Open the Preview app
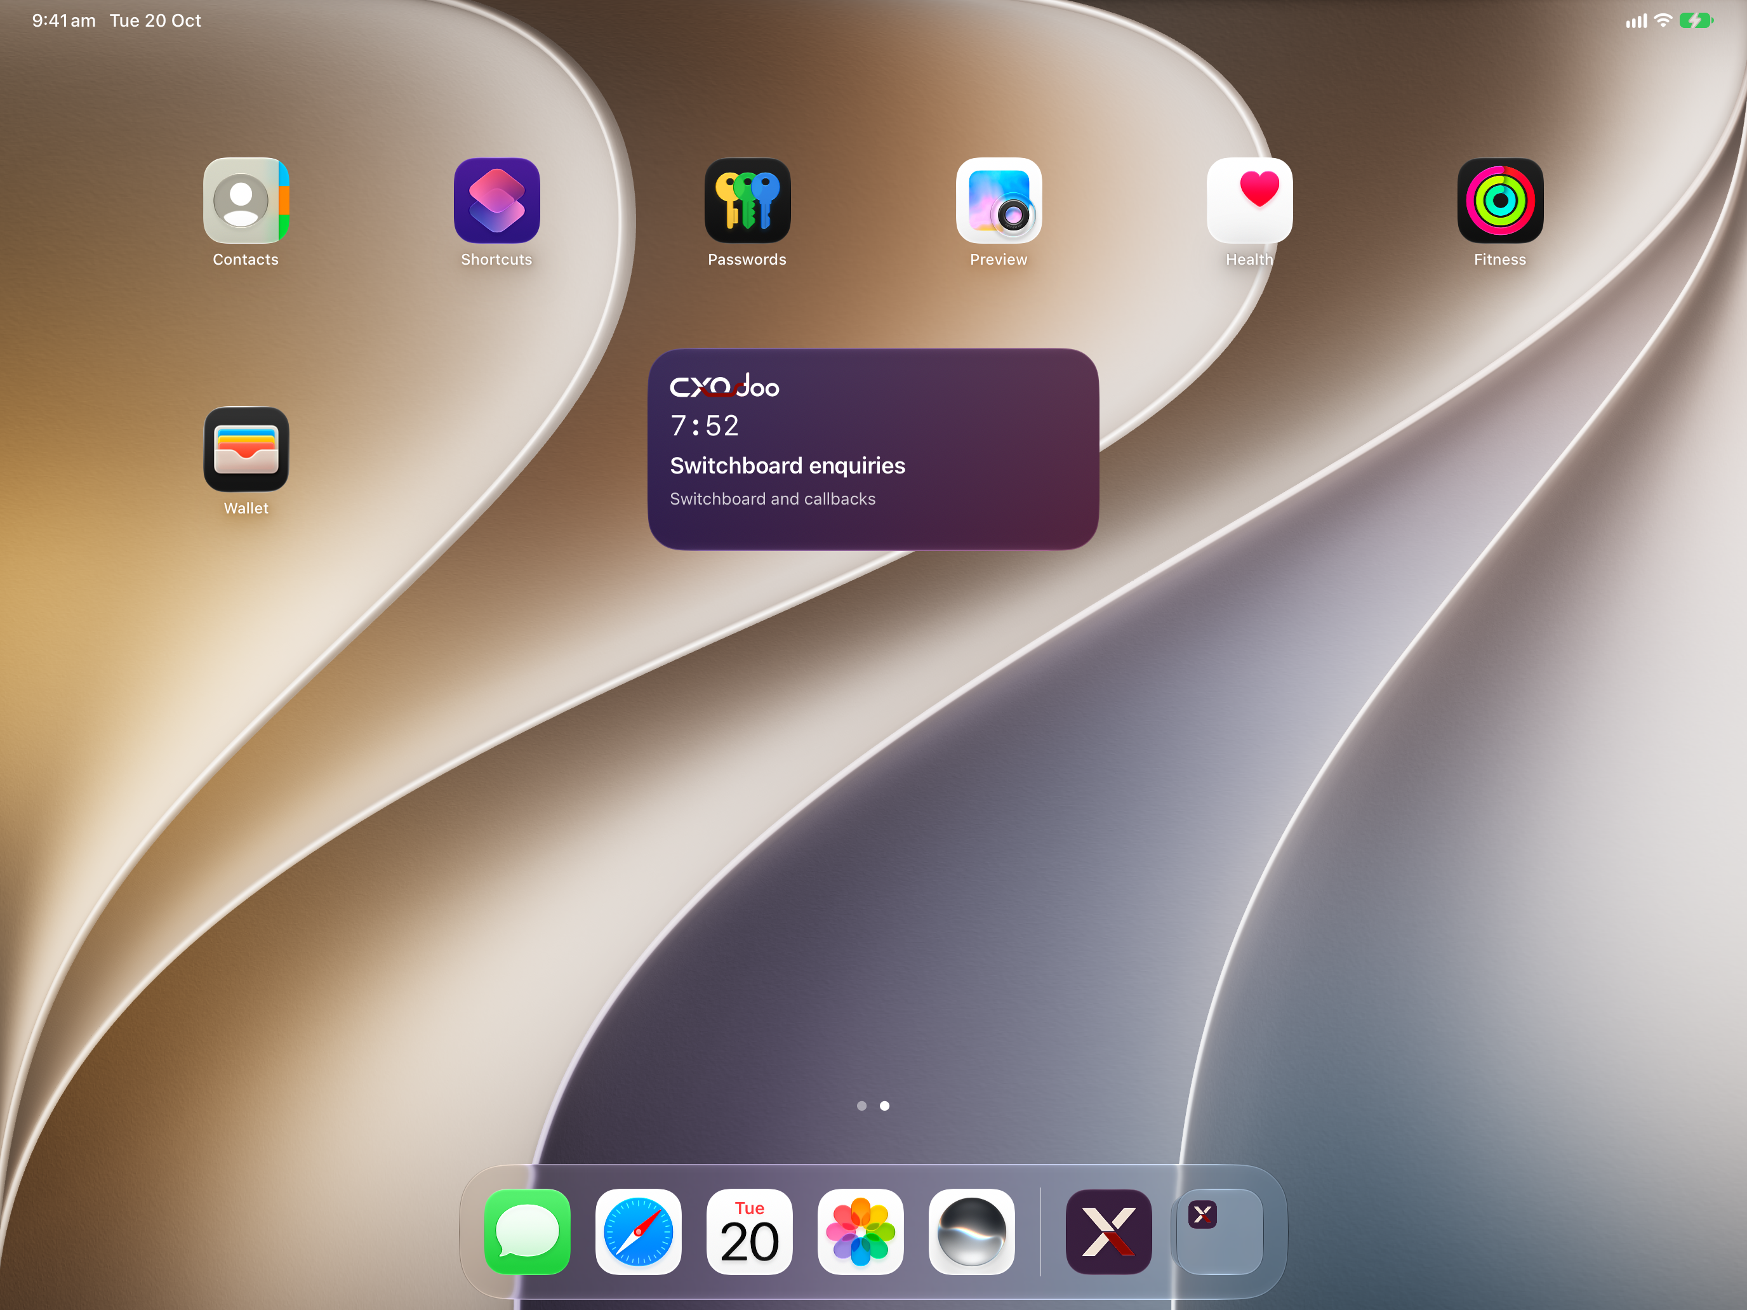Viewport: 1747px width, 1310px height. pyautogui.click(x=999, y=201)
